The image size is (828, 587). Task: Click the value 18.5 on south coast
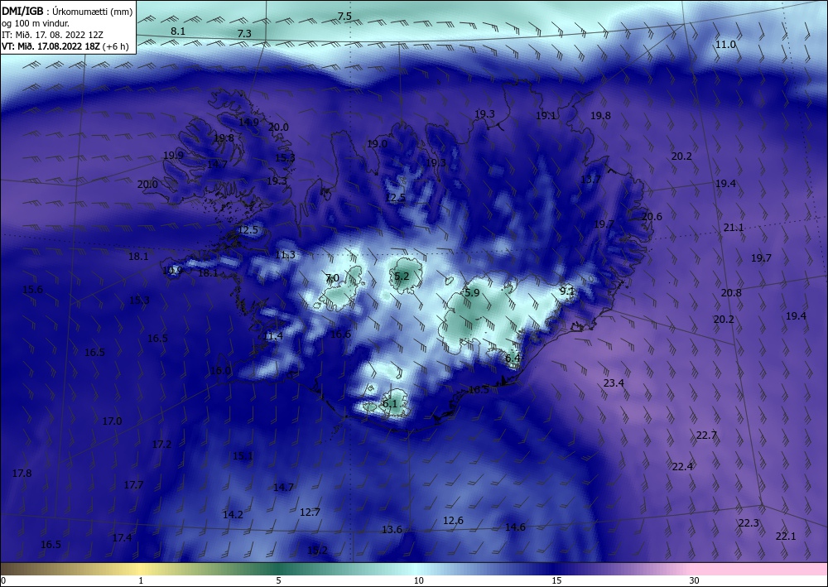(x=479, y=390)
